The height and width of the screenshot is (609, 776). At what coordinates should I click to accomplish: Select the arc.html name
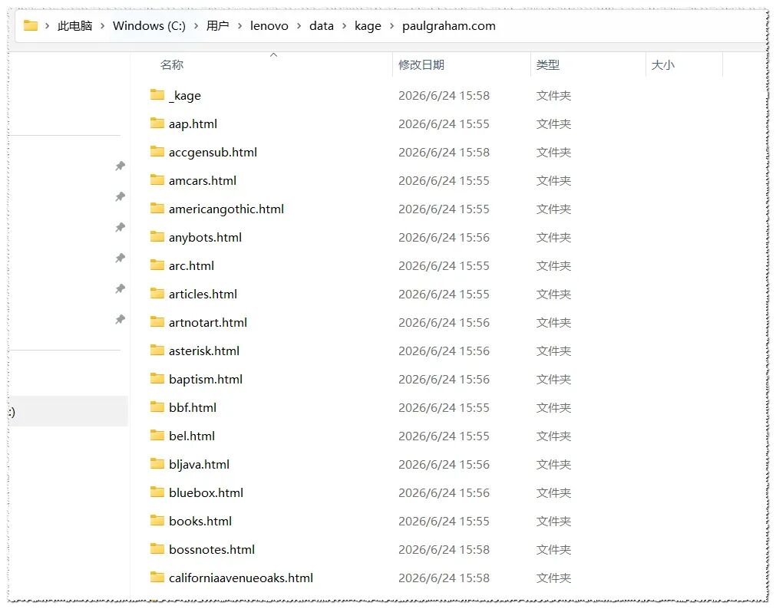click(x=192, y=265)
